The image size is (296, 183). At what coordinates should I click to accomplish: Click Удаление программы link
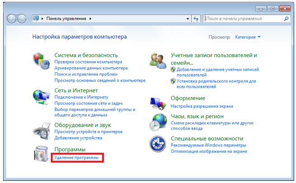76,157
